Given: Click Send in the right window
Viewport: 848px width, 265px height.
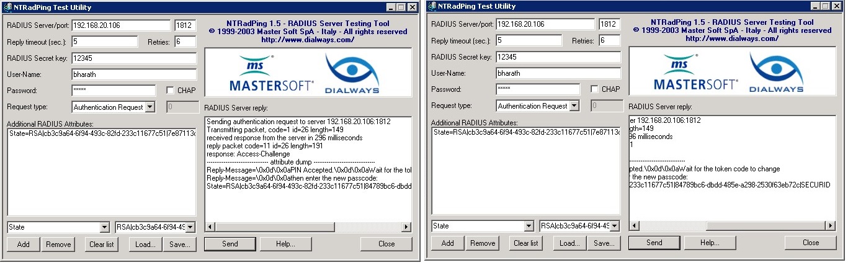Looking at the screenshot, I should pos(654,243).
